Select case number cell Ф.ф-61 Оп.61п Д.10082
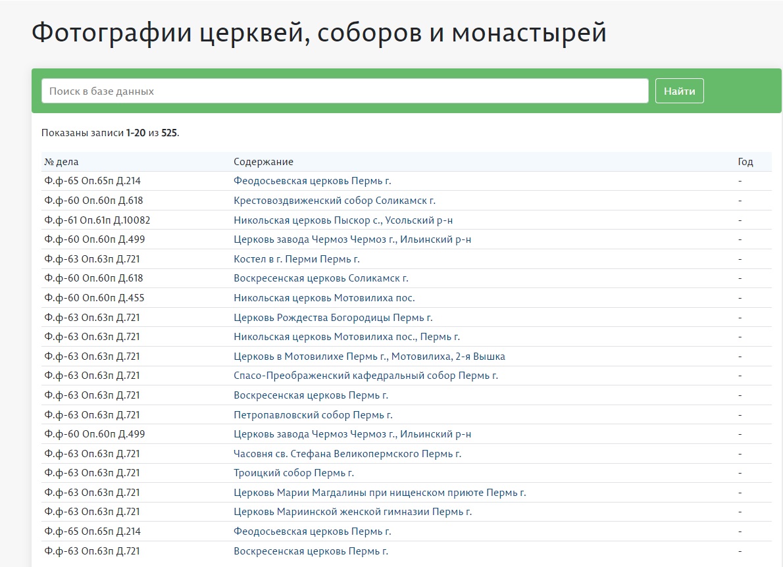Screen dimensions: 783x567 pyautogui.click(x=97, y=220)
